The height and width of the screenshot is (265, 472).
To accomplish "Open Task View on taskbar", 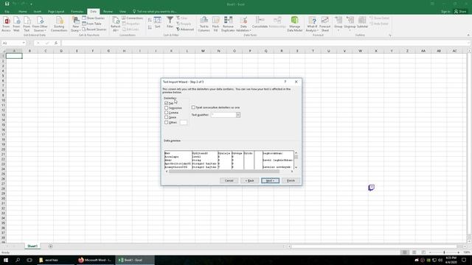I will pyautogui.click(x=29, y=260).
